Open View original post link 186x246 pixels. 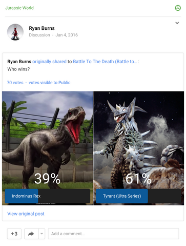(26, 214)
